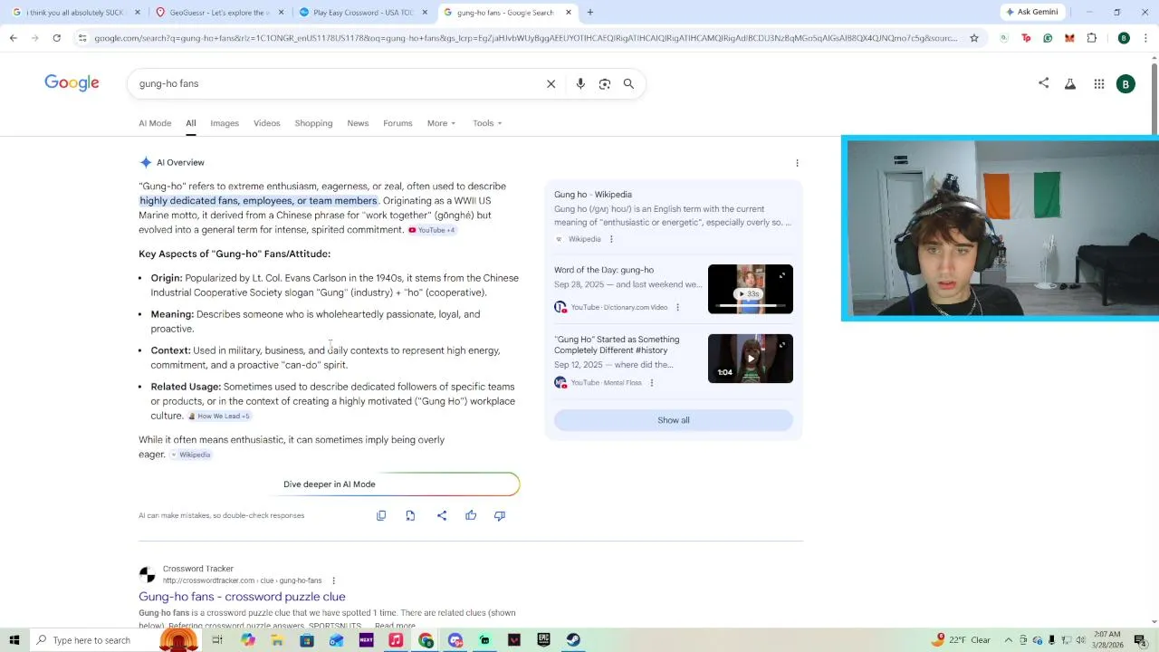Expand the How We Lead +5 sources chip
This screenshot has width=1159, height=652.
click(218, 416)
